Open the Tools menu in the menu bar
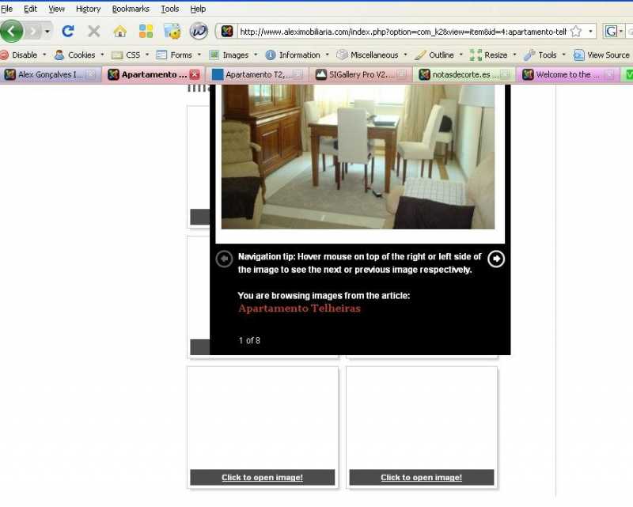 [169, 9]
